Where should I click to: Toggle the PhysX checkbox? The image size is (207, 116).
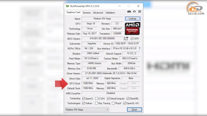(113, 103)
